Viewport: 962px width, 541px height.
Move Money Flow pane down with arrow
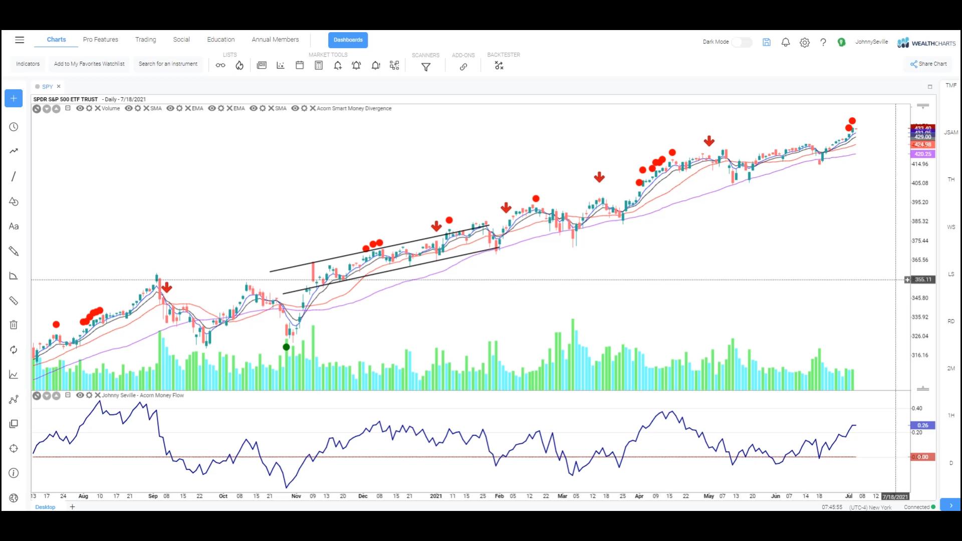(x=47, y=396)
